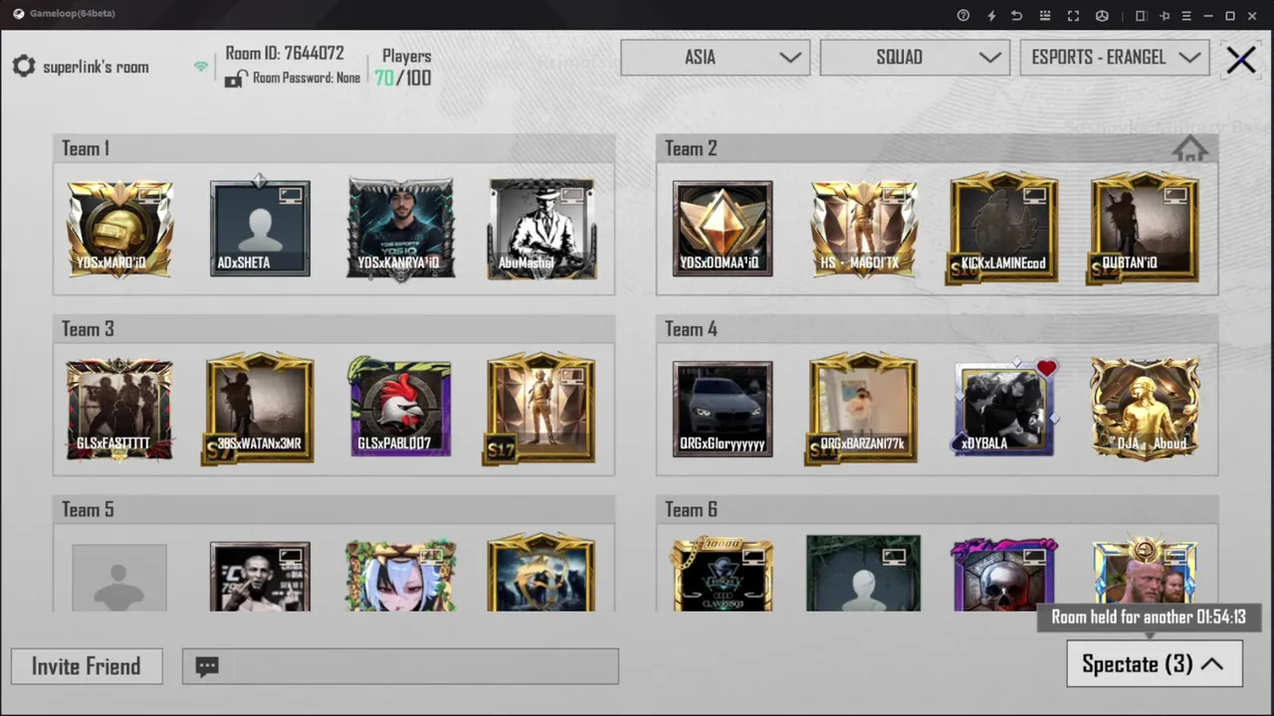Select player YDSxDOMAA'iQ avatar
This screenshot has height=716, width=1274.
click(723, 229)
